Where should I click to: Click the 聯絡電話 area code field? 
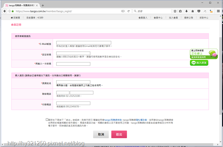[x=63, y=93]
